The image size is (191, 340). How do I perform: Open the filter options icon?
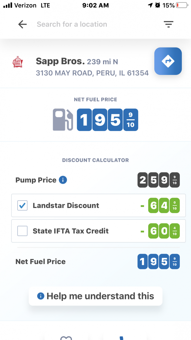(x=168, y=24)
